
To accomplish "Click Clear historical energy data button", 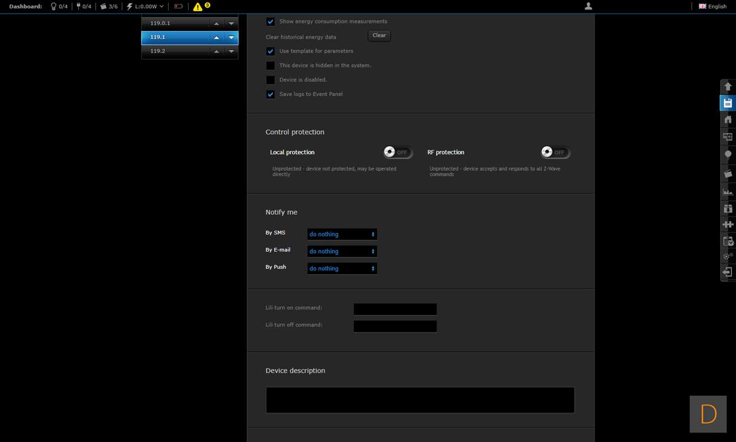I will point(379,36).
